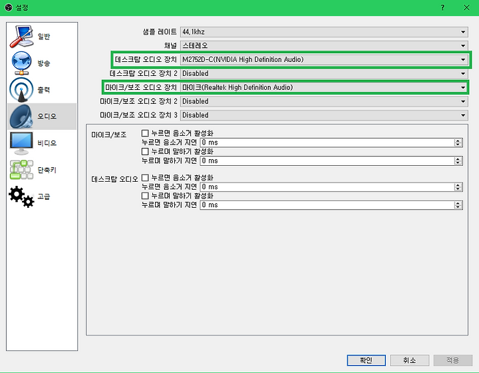Open the 마이크/보조 오디오 장치 3 dropdown
Screen dimensions: 479x373
pyautogui.click(x=324, y=115)
